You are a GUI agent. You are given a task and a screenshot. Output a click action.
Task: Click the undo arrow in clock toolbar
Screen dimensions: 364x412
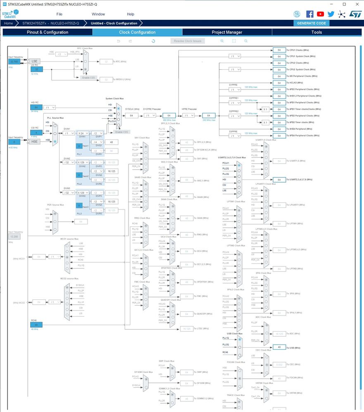pyautogui.click(x=119, y=41)
